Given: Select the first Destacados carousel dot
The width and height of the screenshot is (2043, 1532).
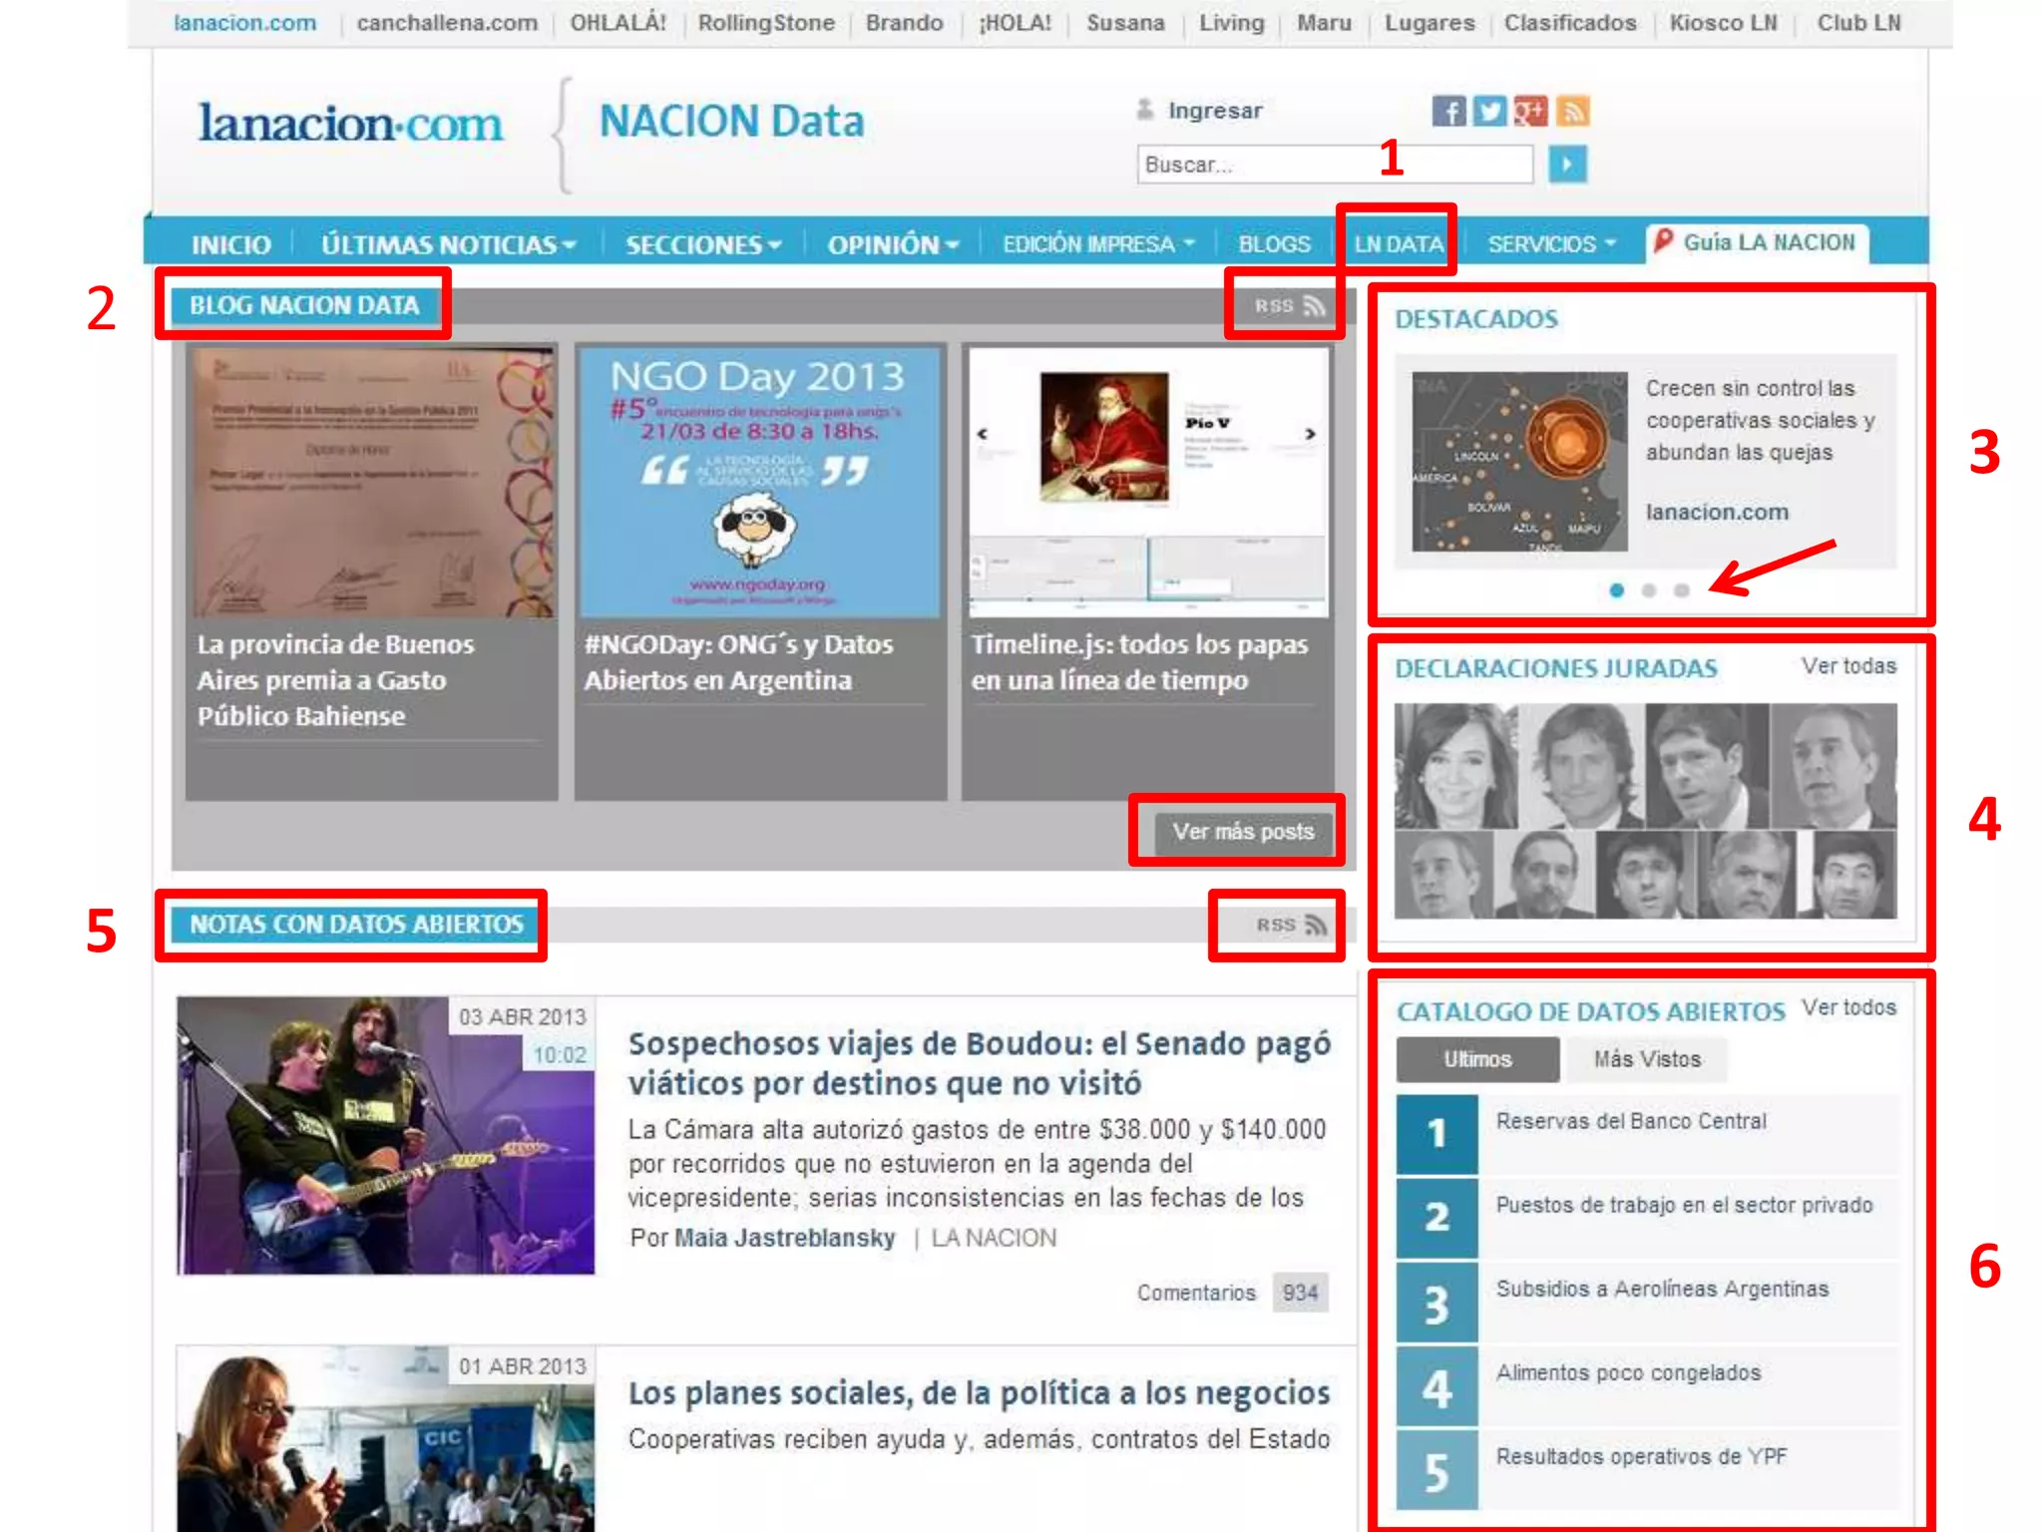Looking at the screenshot, I should 1617,590.
